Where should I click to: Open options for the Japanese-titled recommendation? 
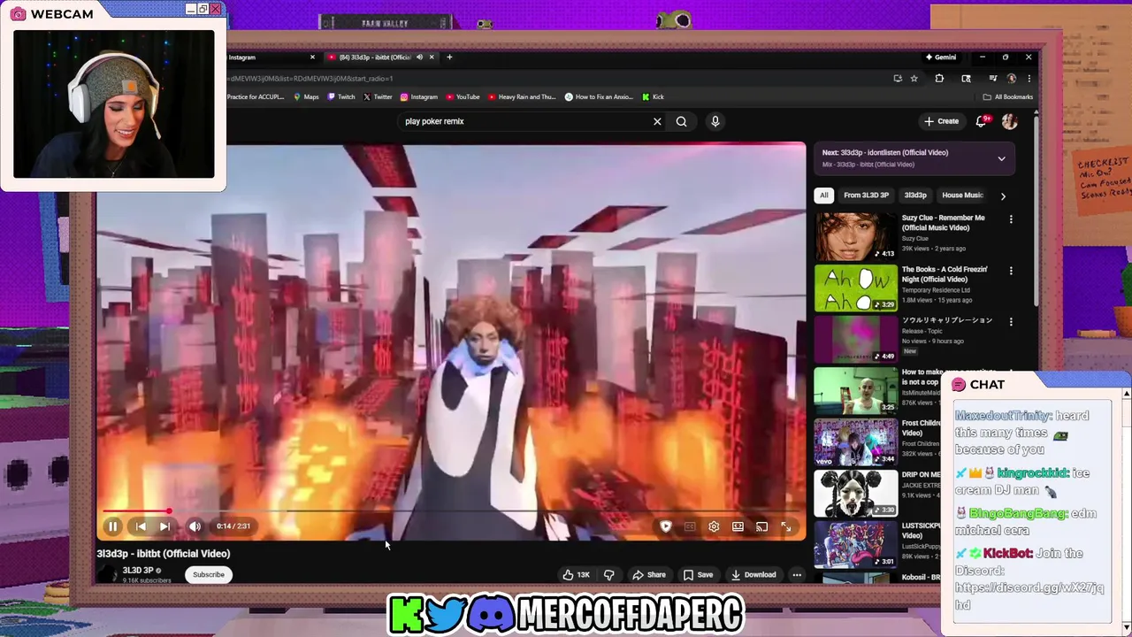tap(1011, 321)
